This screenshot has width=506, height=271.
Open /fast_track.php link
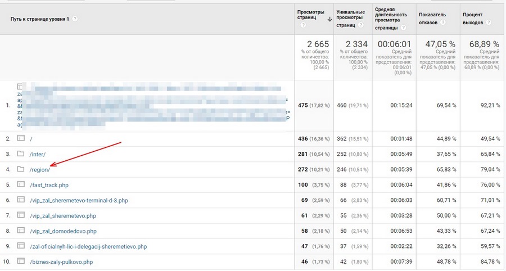(49, 185)
